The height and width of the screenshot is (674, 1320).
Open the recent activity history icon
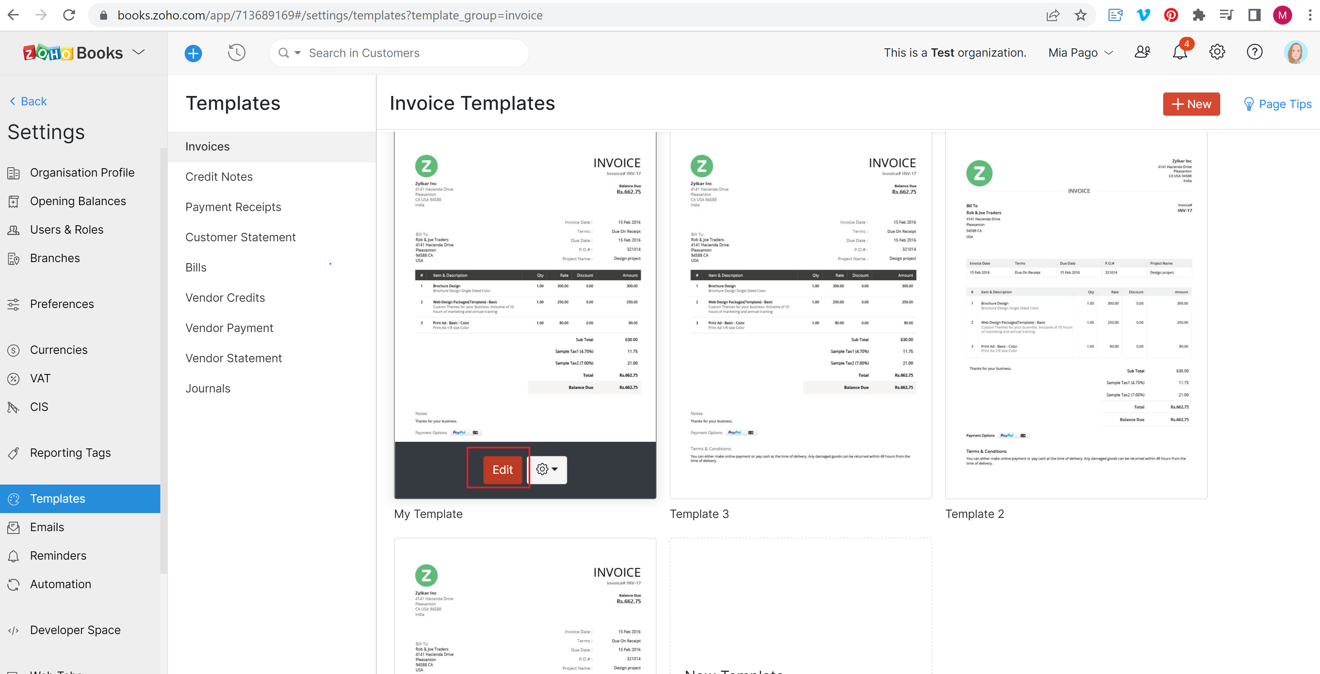click(236, 52)
